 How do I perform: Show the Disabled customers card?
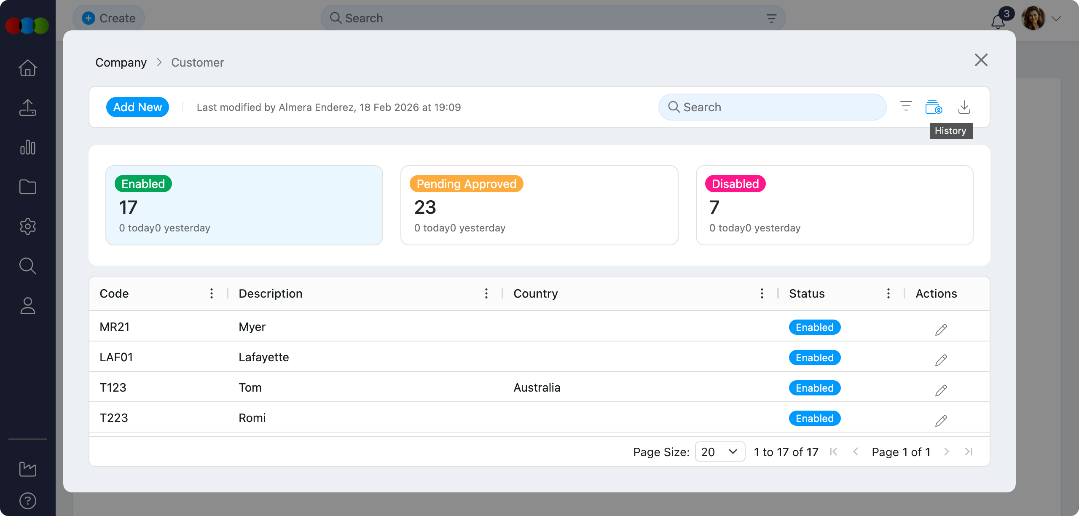(834, 205)
